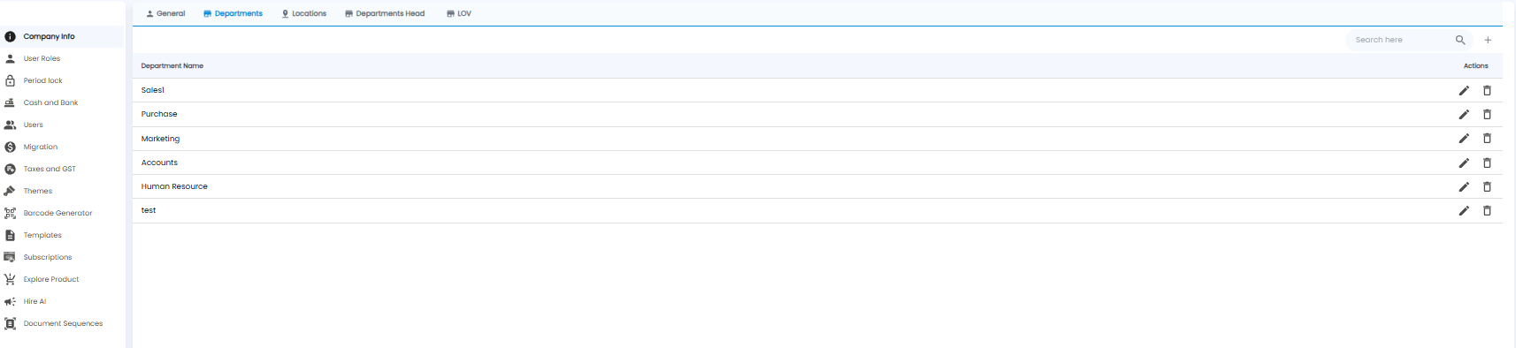Select the Sales1 row name
Image resolution: width=1516 pixels, height=348 pixels.
point(153,90)
